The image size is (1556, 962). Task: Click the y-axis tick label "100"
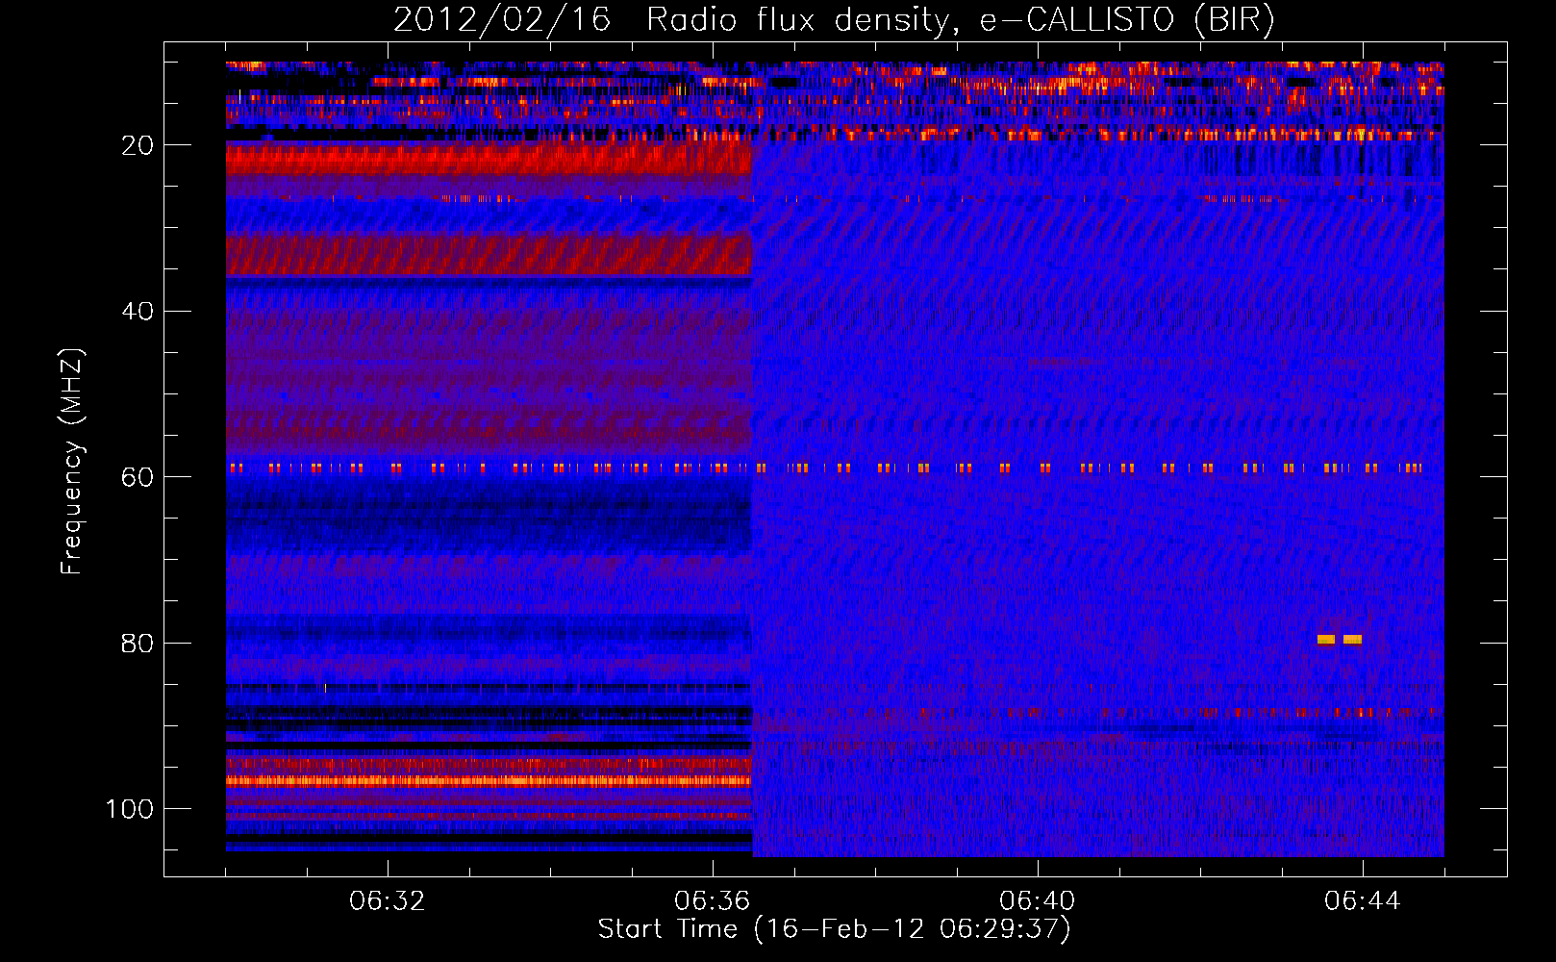[130, 809]
